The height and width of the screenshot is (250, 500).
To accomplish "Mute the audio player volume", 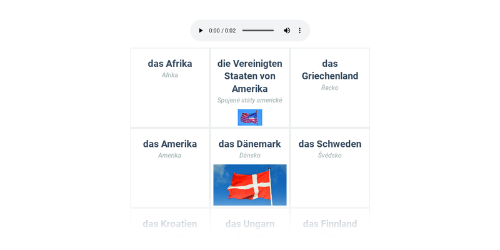I will tap(287, 31).
